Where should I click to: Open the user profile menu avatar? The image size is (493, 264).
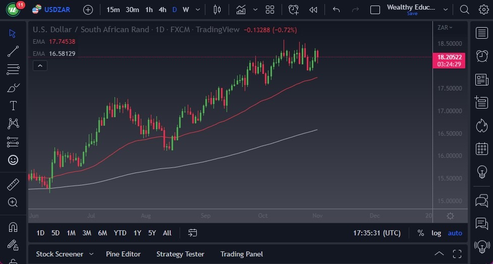(x=13, y=10)
